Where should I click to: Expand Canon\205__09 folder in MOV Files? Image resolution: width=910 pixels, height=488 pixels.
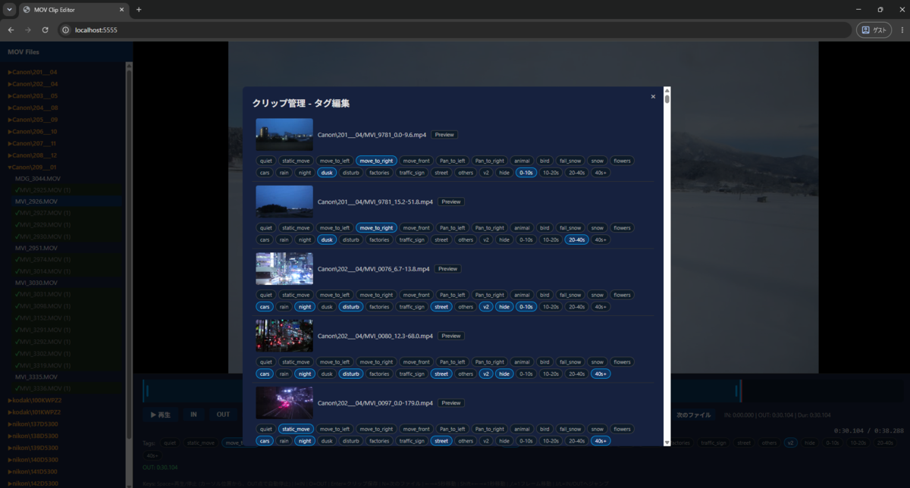tap(33, 120)
